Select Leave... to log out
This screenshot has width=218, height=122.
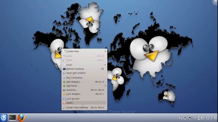pos(84,103)
